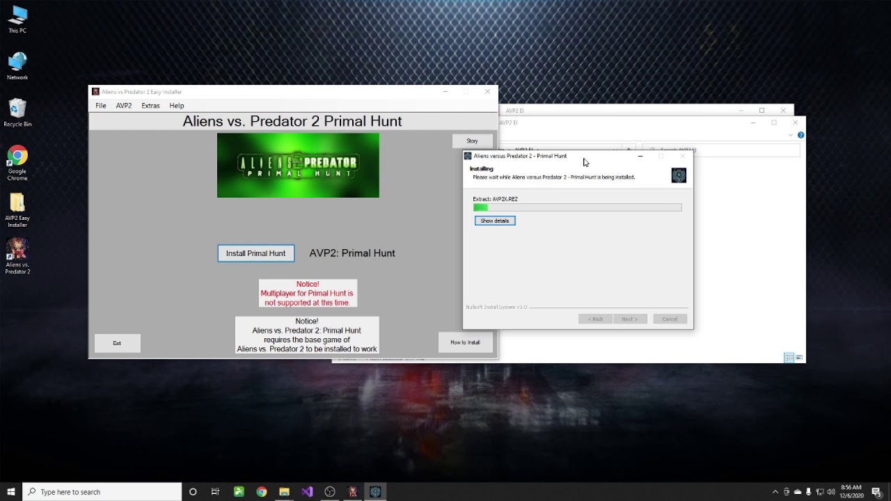The height and width of the screenshot is (501, 891).
Task: Open File Explorer from the taskbar
Action: (x=284, y=492)
